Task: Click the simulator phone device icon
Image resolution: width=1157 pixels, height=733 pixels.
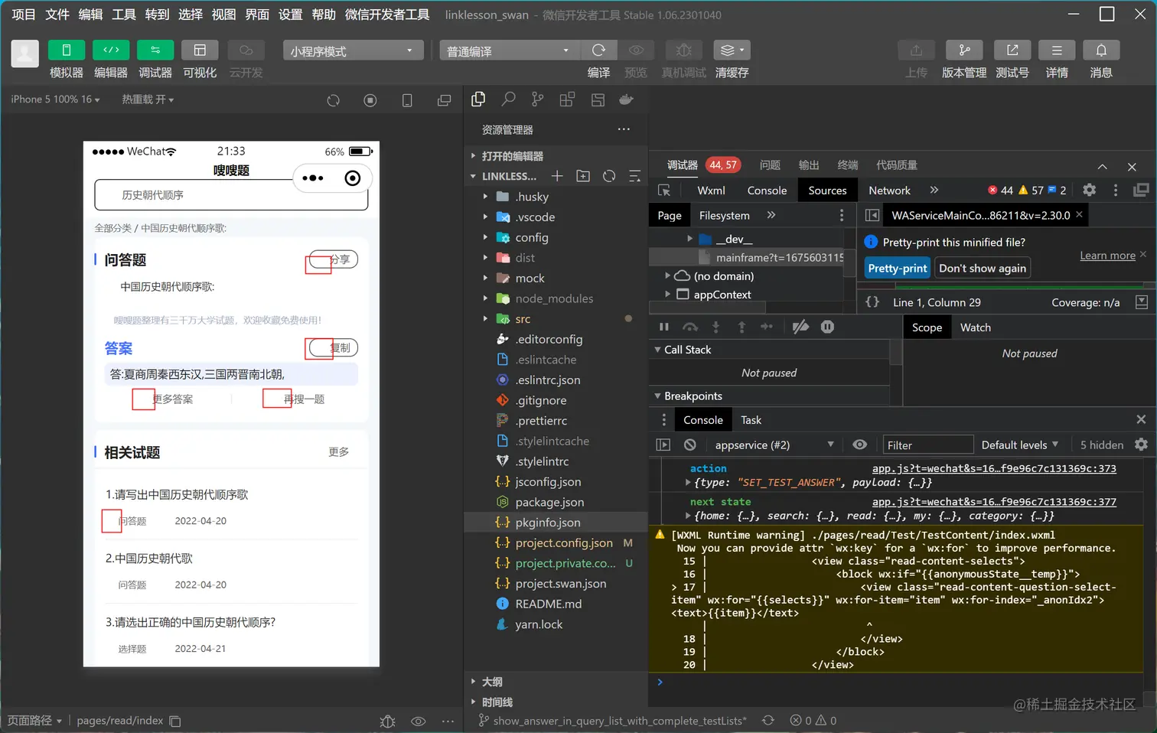Action: coord(407,100)
